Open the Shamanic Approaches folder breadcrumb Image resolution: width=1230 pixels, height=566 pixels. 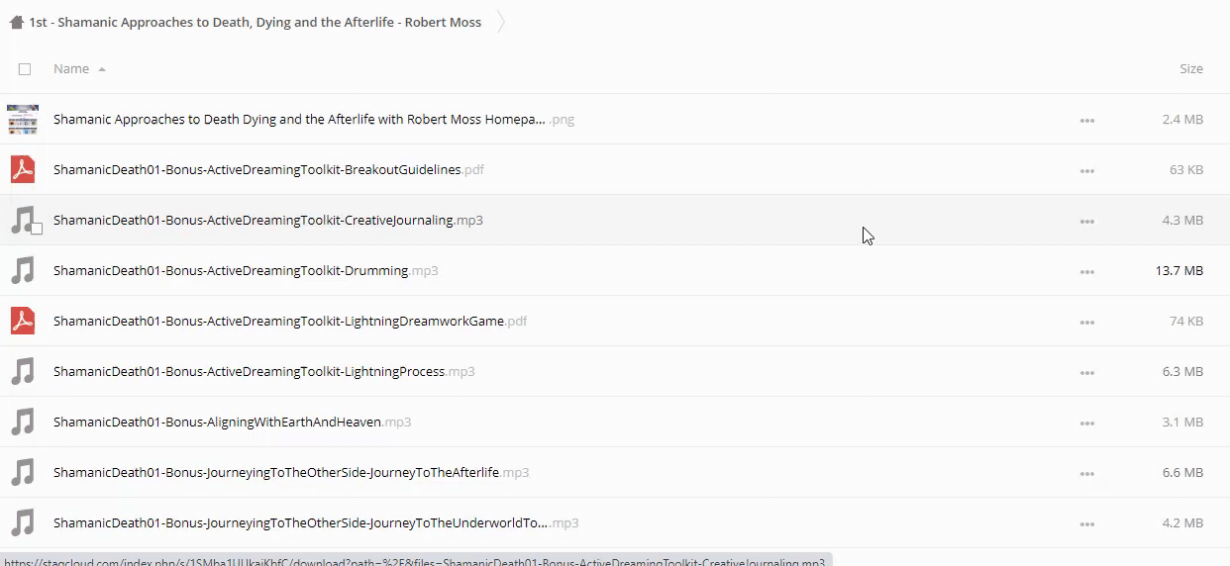pos(256,22)
